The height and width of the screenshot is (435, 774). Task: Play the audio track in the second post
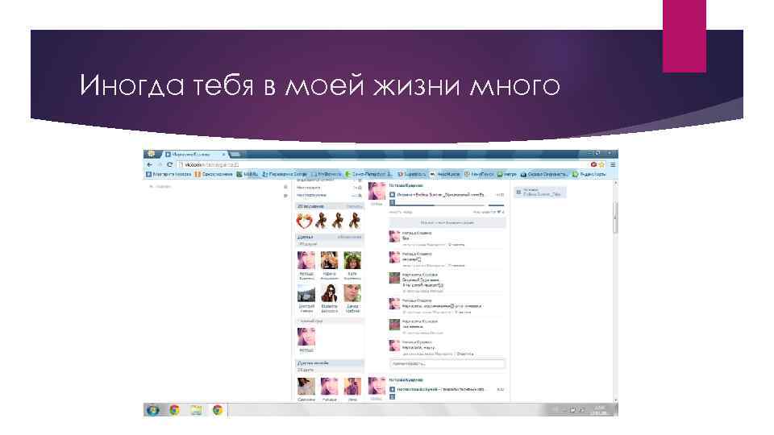coord(393,390)
